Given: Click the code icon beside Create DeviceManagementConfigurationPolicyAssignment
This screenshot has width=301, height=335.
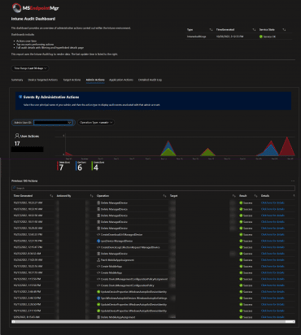Looking at the screenshot, I should click(98, 279).
